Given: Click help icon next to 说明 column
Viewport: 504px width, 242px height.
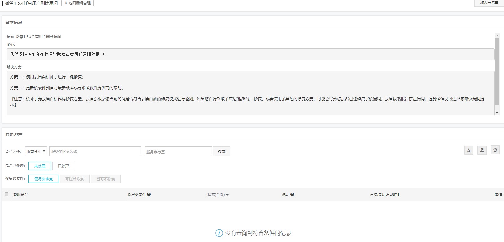Looking at the screenshot, I should pyautogui.click(x=292, y=194).
